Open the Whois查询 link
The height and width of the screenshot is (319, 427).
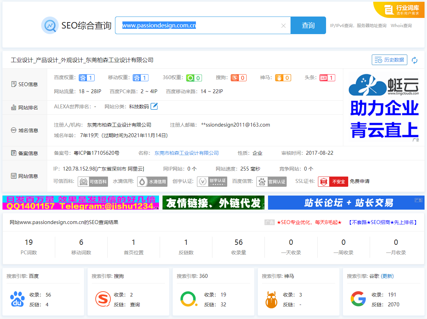[401, 25]
